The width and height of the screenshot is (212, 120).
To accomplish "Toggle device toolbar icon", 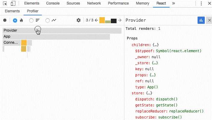I will [x=13, y=3].
